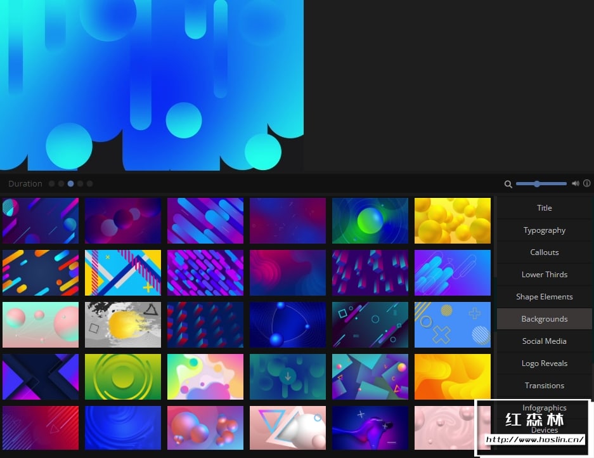Image resolution: width=594 pixels, height=458 pixels.
Task: Choose the wide purple-blue diagonal stripes thumbnail
Action: [205, 221]
